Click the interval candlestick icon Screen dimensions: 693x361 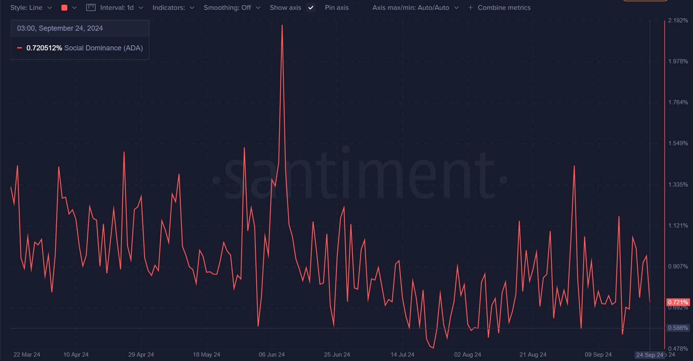(x=91, y=7)
